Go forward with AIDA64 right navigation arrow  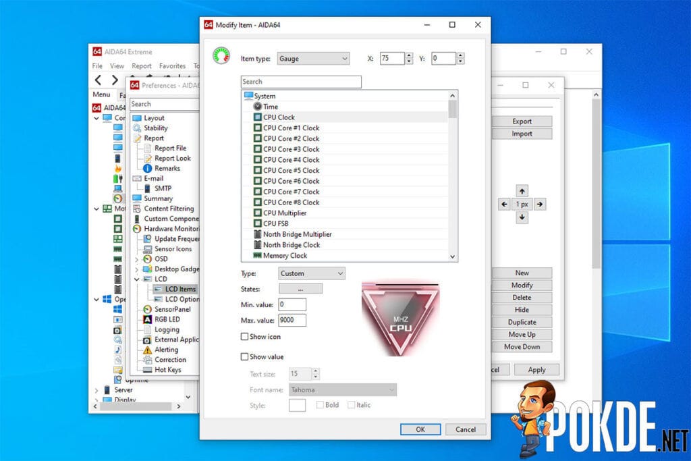pyautogui.click(x=115, y=80)
